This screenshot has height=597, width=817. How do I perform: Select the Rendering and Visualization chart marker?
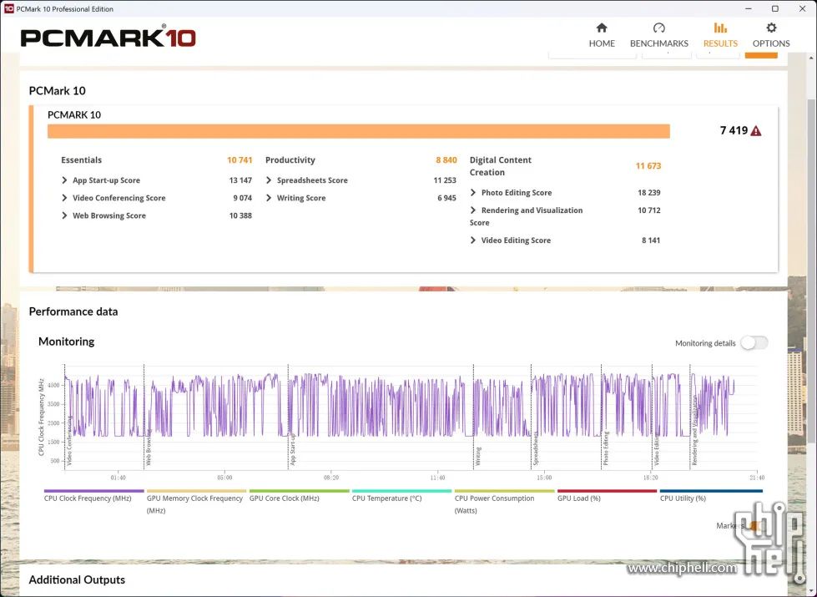coord(694,431)
